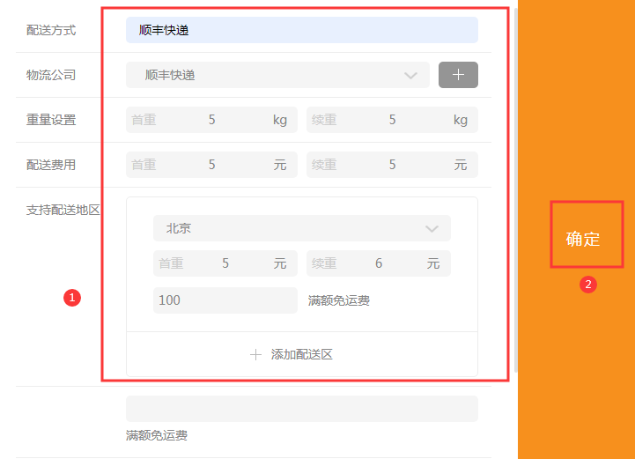Screen dimensions: 635x459
Task: Click the 续重 fee field in 配送费用
Action: (392, 165)
